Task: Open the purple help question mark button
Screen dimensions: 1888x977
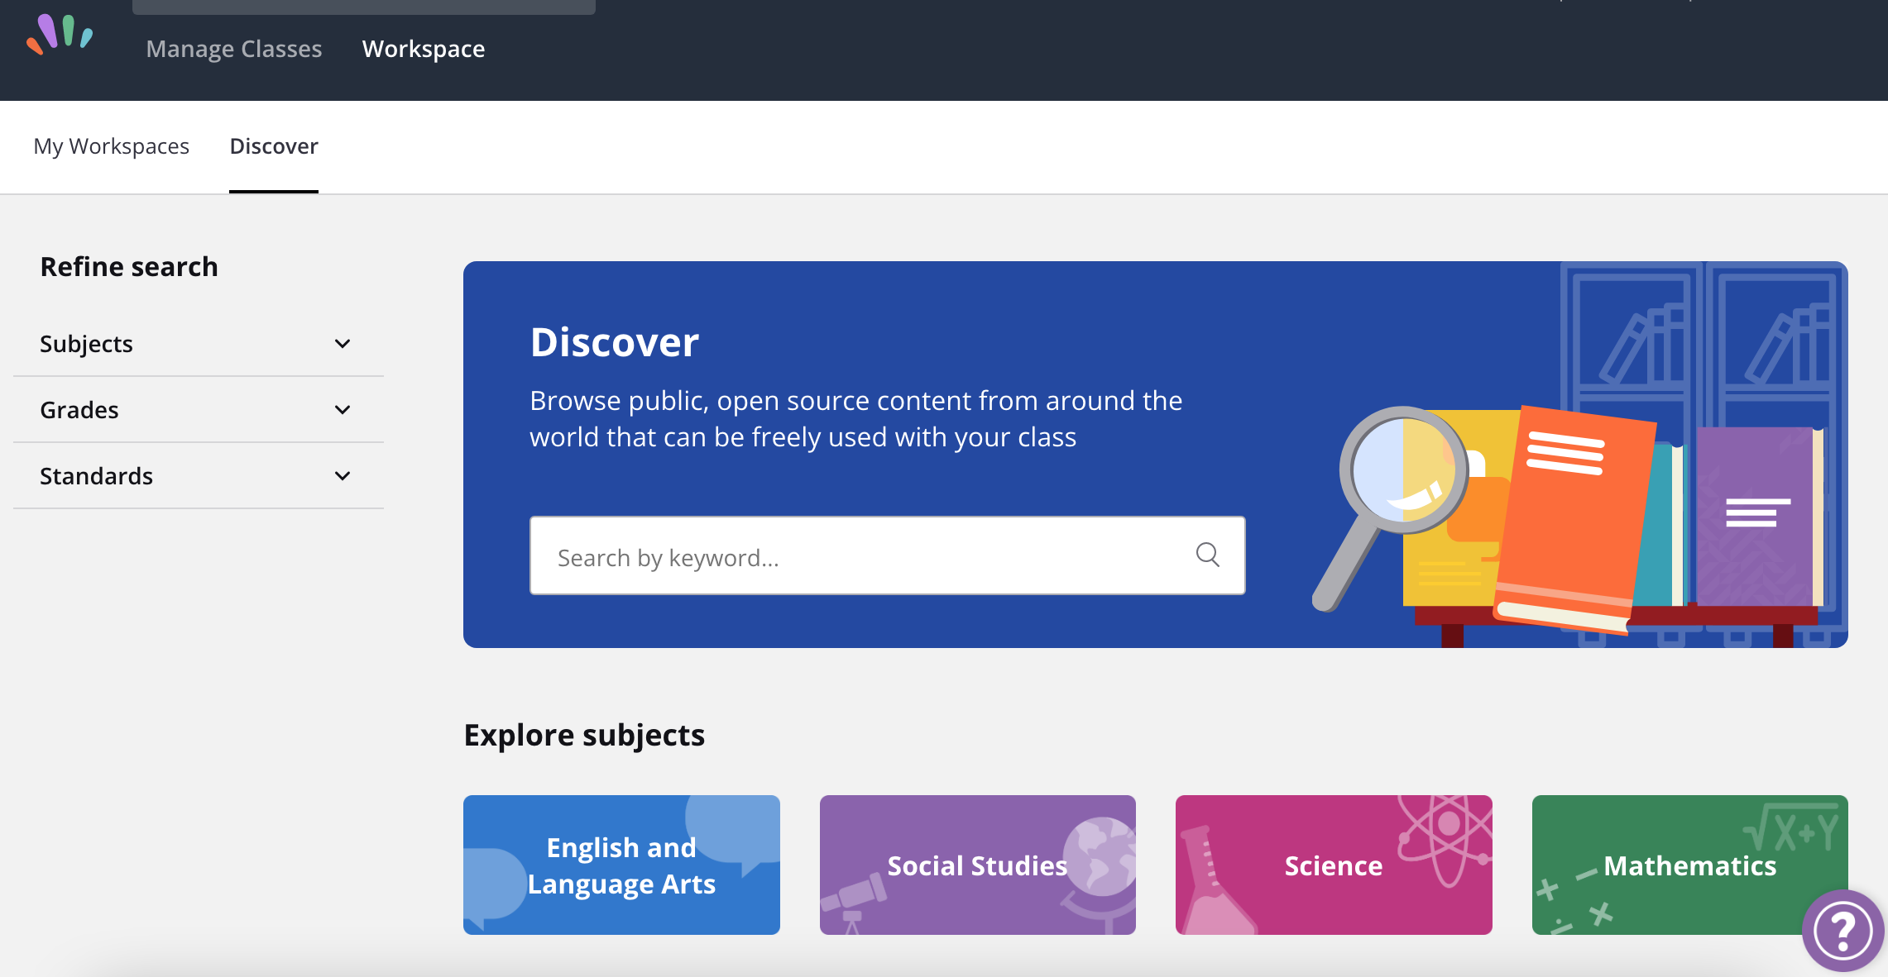Action: click(x=1842, y=931)
